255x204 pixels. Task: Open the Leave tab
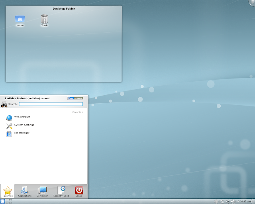[x=79, y=191]
